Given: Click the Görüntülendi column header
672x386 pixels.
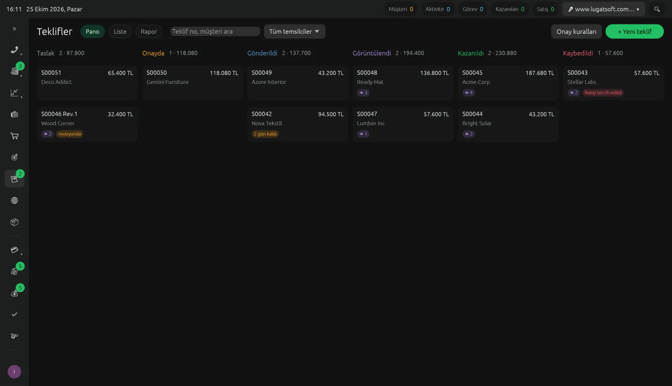Looking at the screenshot, I should point(372,53).
